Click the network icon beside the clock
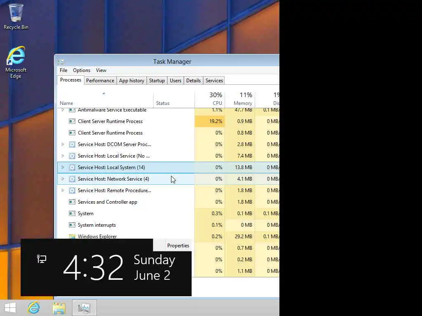422x316 pixels. pyautogui.click(x=42, y=259)
